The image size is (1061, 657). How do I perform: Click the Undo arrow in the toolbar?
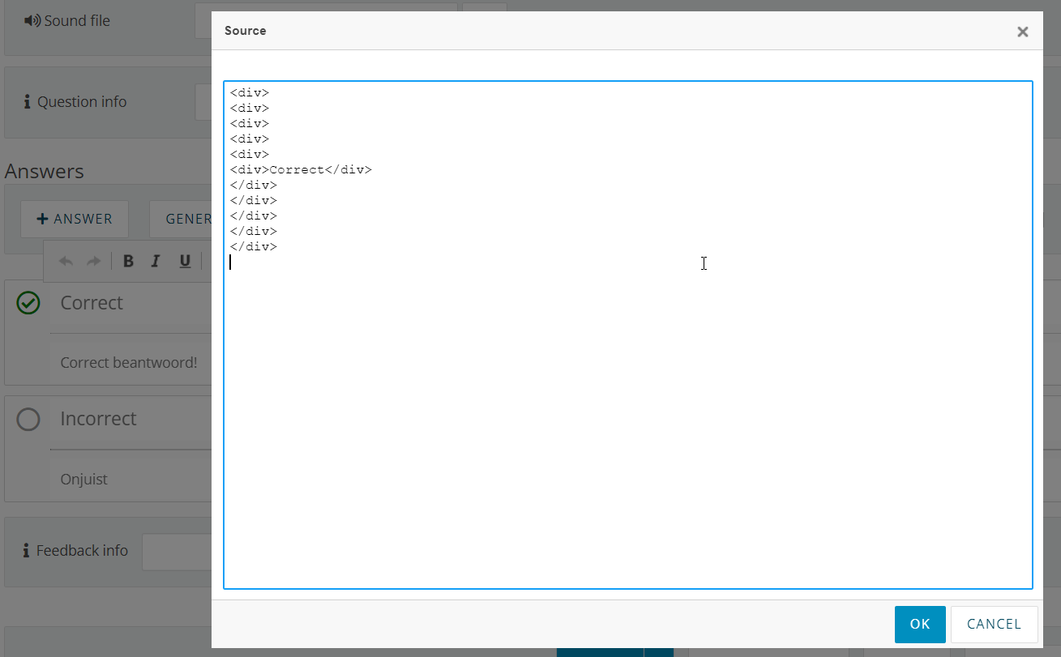click(66, 261)
